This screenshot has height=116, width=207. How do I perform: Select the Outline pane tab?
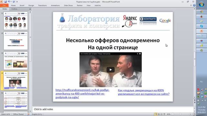[x=14, y=9]
